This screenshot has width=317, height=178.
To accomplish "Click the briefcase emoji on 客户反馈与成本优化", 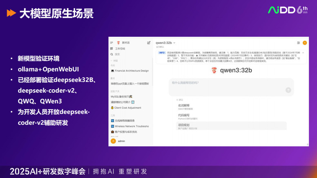I will coord(112,132).
